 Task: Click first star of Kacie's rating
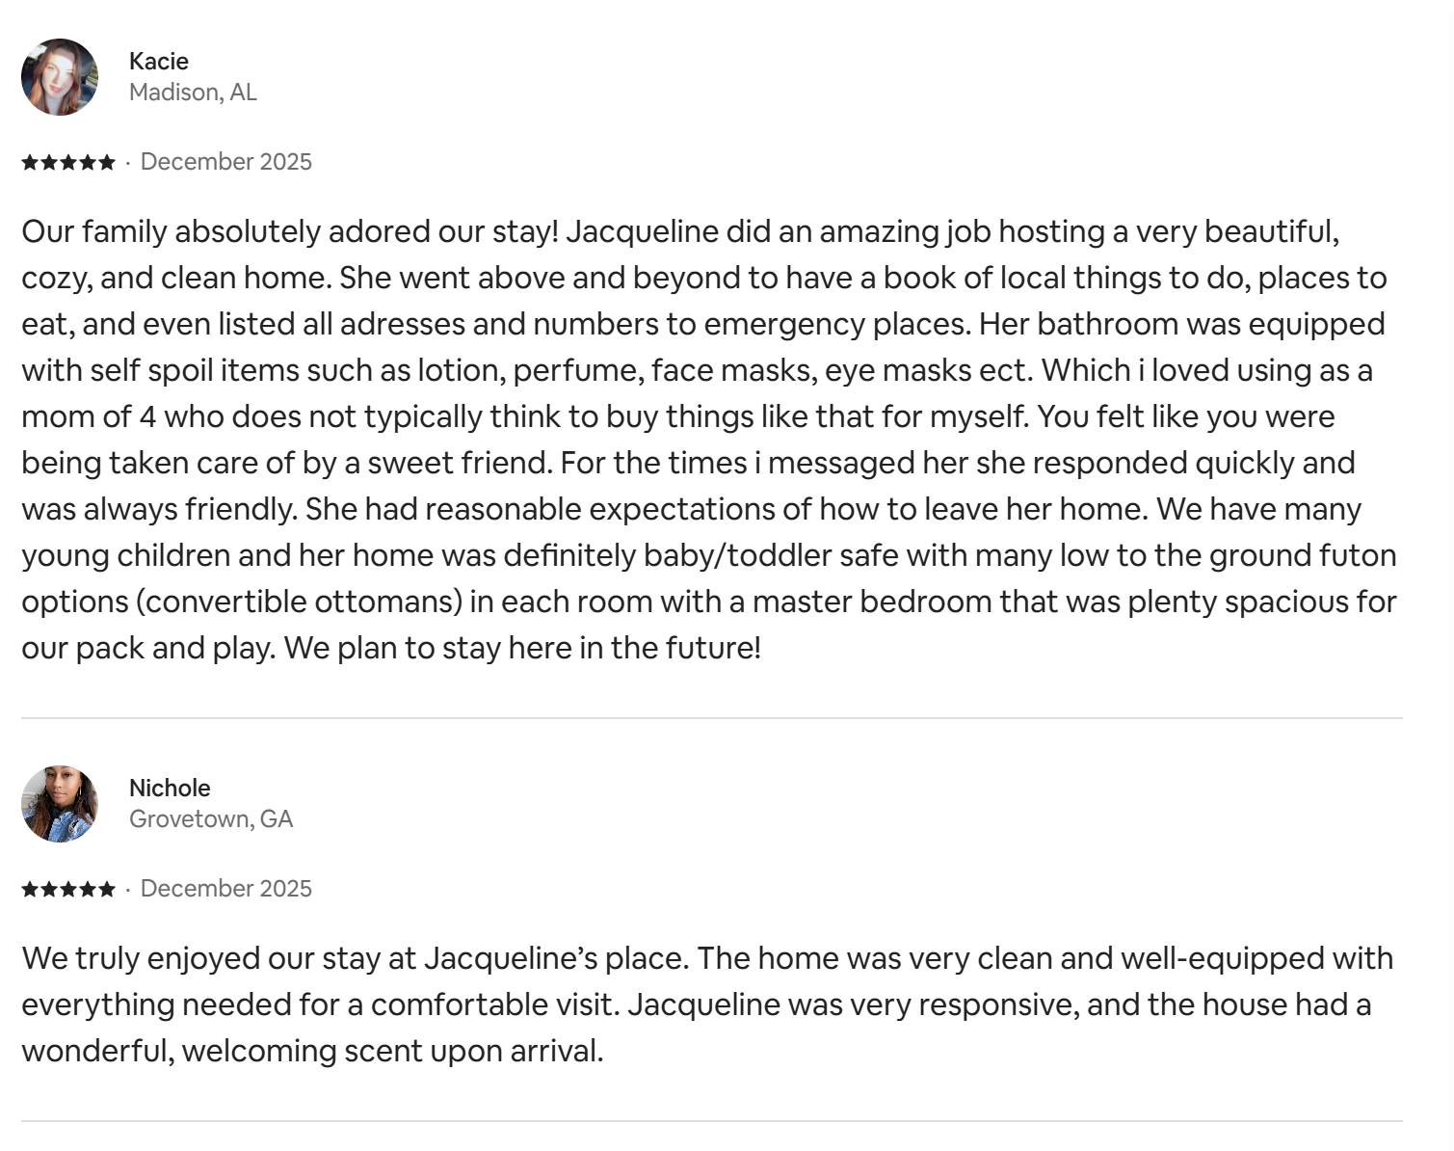(30, 162)
